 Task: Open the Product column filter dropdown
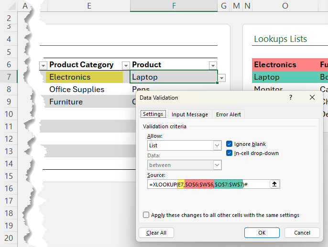tap(213, 66)
